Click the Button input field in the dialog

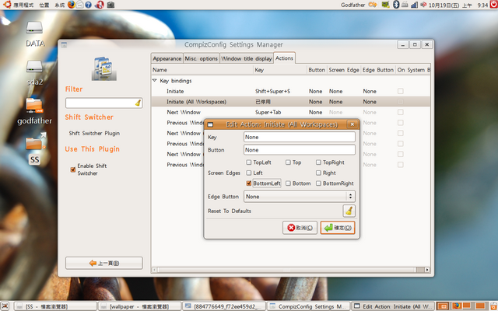(x=299, y=150)
